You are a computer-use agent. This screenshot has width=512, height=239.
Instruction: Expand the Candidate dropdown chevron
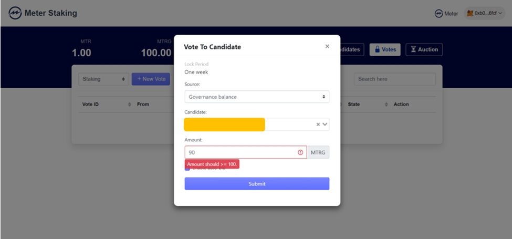325,124
